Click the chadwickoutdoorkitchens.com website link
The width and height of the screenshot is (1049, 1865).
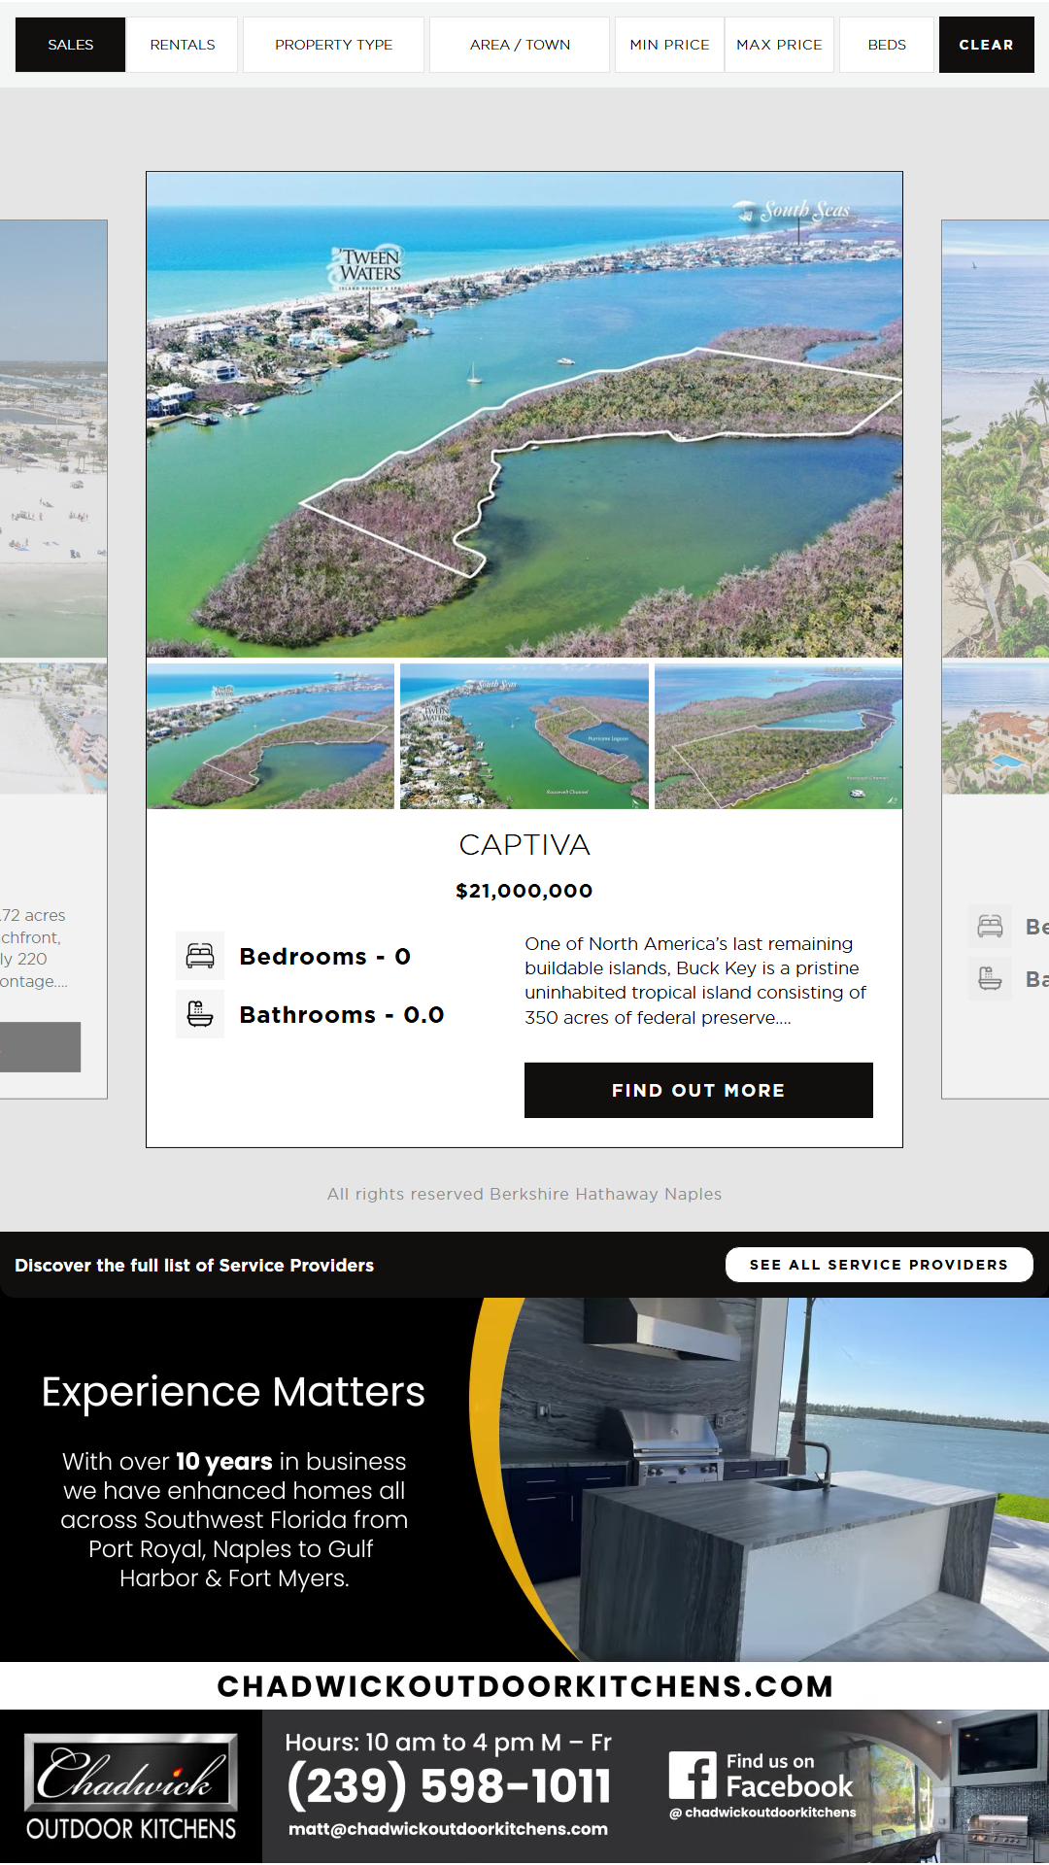pos(524,1686)
